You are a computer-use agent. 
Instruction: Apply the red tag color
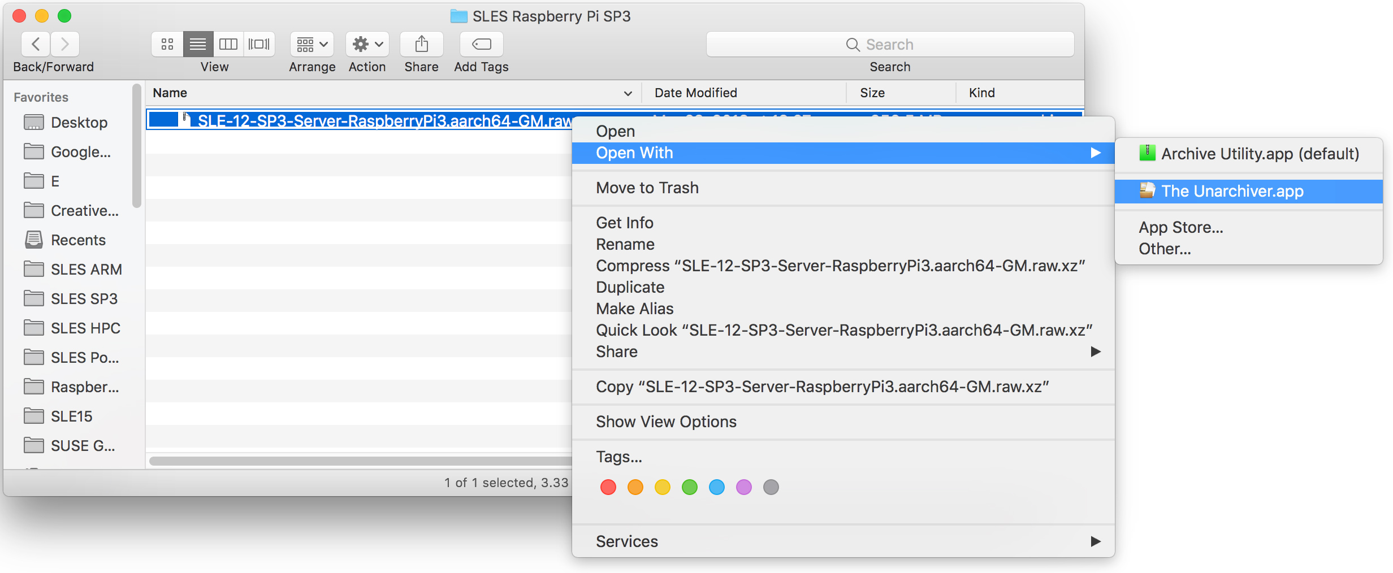tap(608, 487)
